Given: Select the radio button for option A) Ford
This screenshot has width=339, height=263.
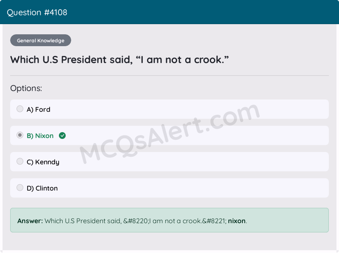Looking at the screenshot, I should (x=20, y=109).
